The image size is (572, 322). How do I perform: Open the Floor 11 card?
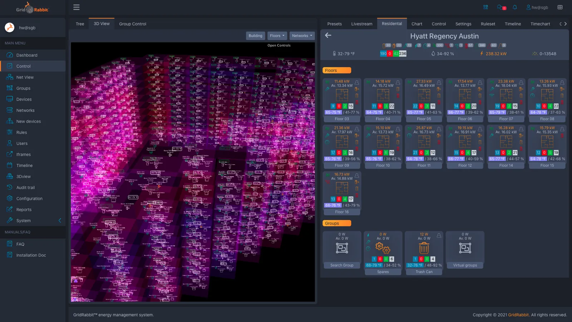tap(424, 147)
